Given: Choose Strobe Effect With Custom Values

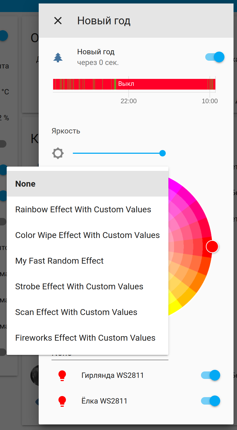Looking at the screenshot, I should click(x=79, y=286).
